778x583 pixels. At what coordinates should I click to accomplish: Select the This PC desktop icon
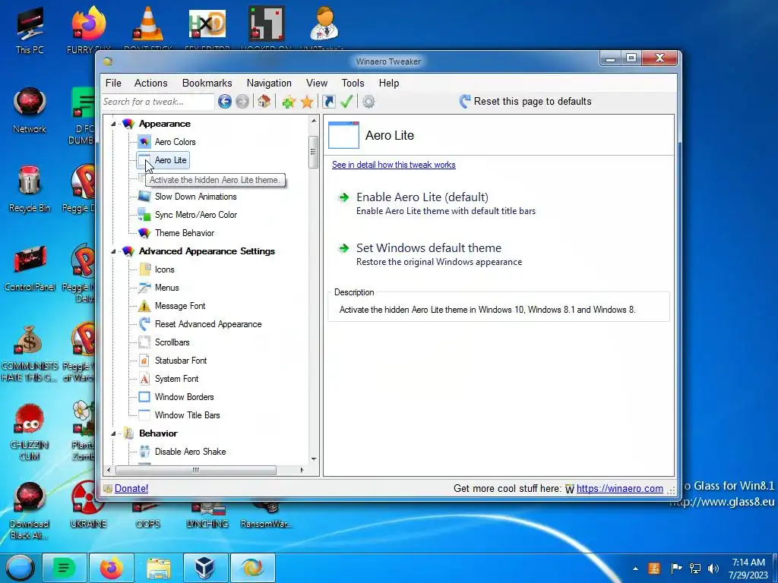30,30
